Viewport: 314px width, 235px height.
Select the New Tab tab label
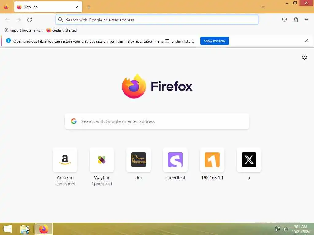click(31, 7)
